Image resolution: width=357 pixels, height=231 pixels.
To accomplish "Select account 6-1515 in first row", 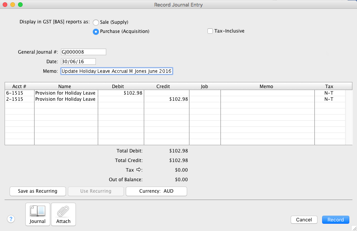I will coord(20,93).
